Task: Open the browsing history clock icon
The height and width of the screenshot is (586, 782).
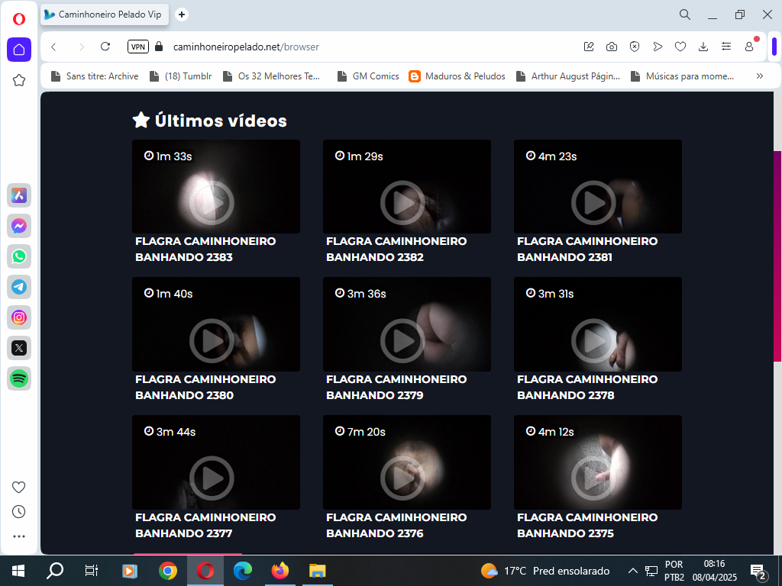Action: coord(19,511)
